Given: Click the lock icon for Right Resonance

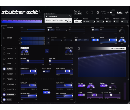Looking at the screenshot, I should [x=72, y=93].
